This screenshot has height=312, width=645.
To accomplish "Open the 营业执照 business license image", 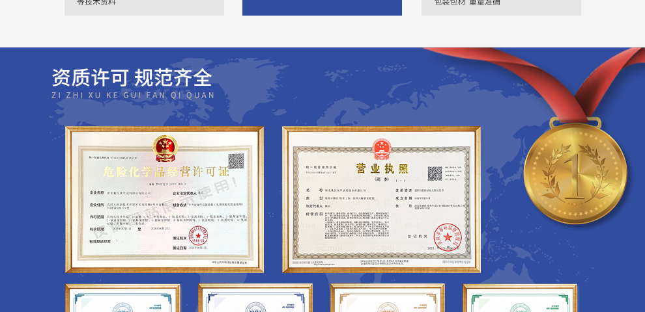I will (x=381, y=200).
